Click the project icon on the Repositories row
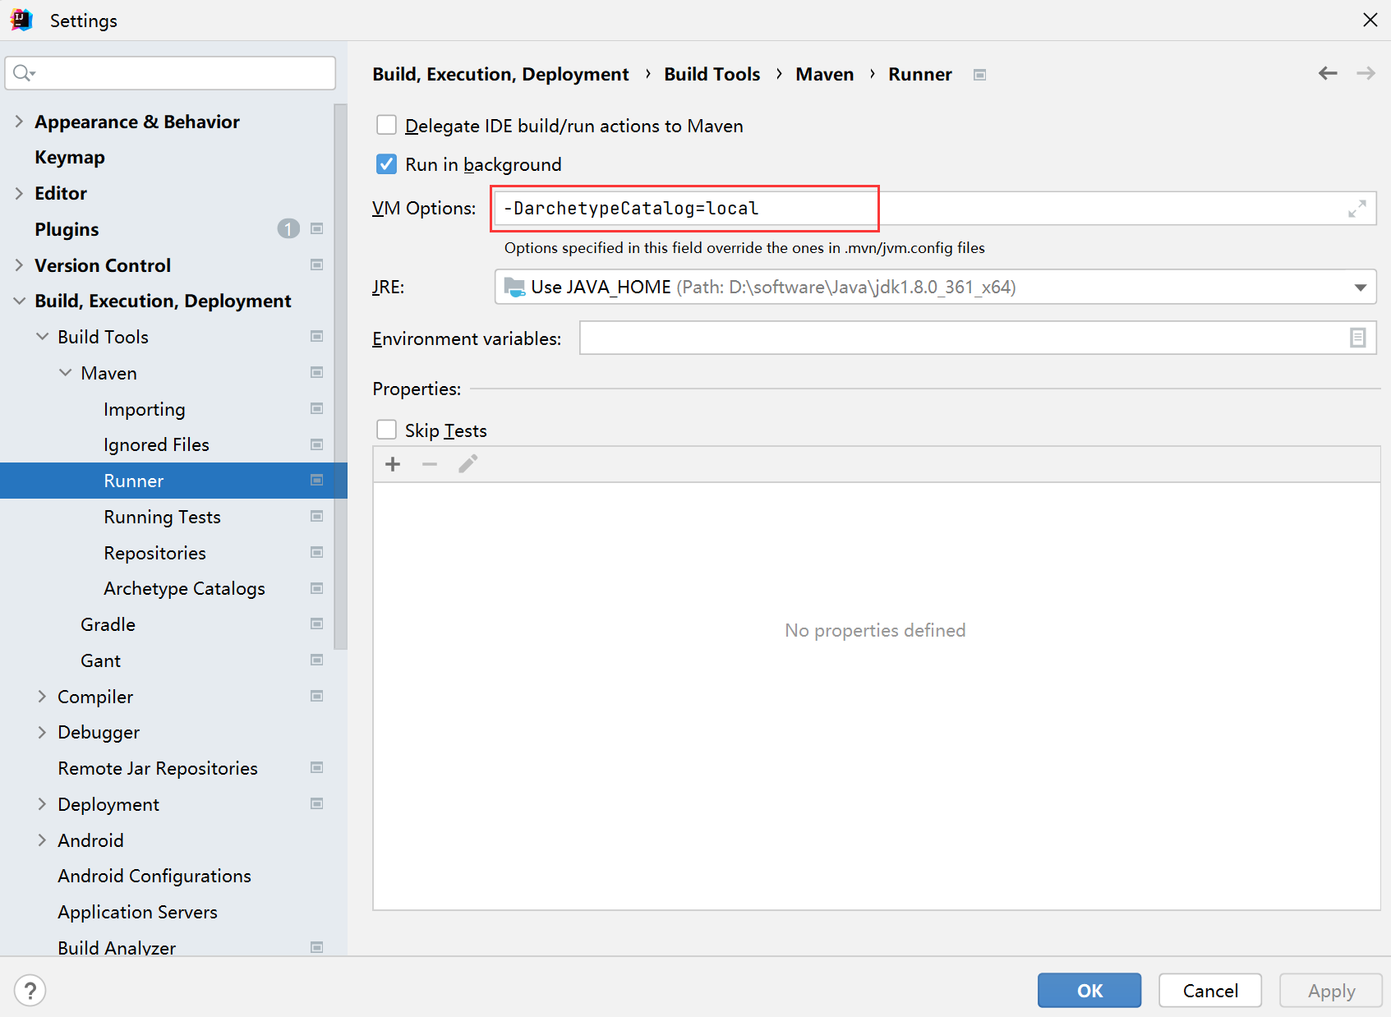This screenshot has width=1391, height=1017. pos(317,552)
